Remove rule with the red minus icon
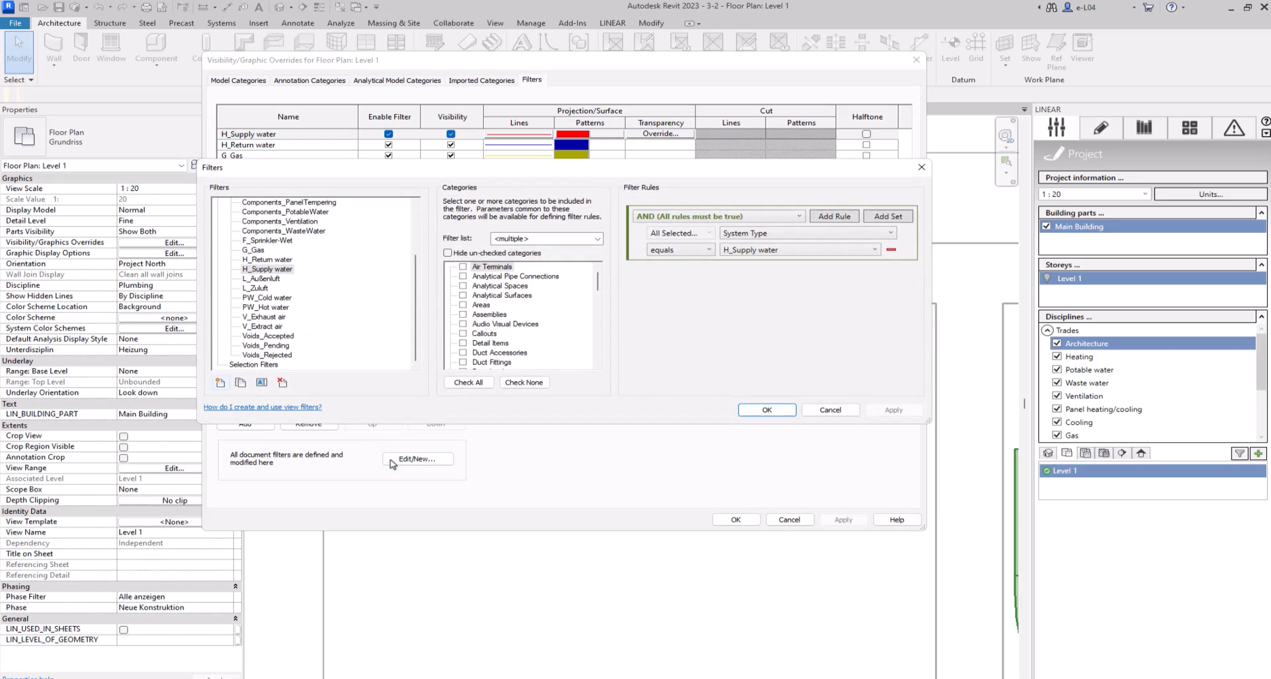 [891, 250]
